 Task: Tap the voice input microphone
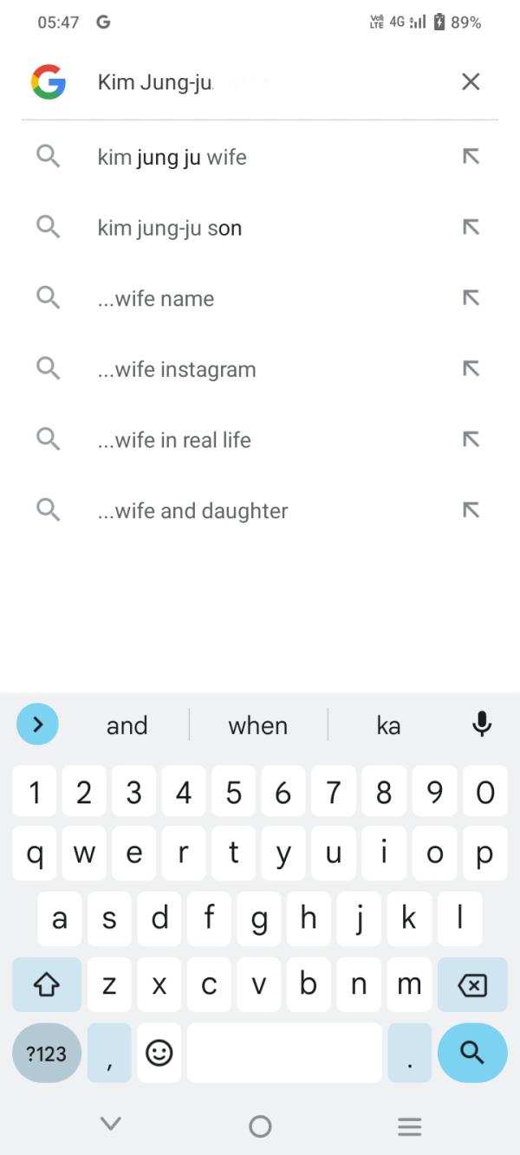[x=482, y=724]
